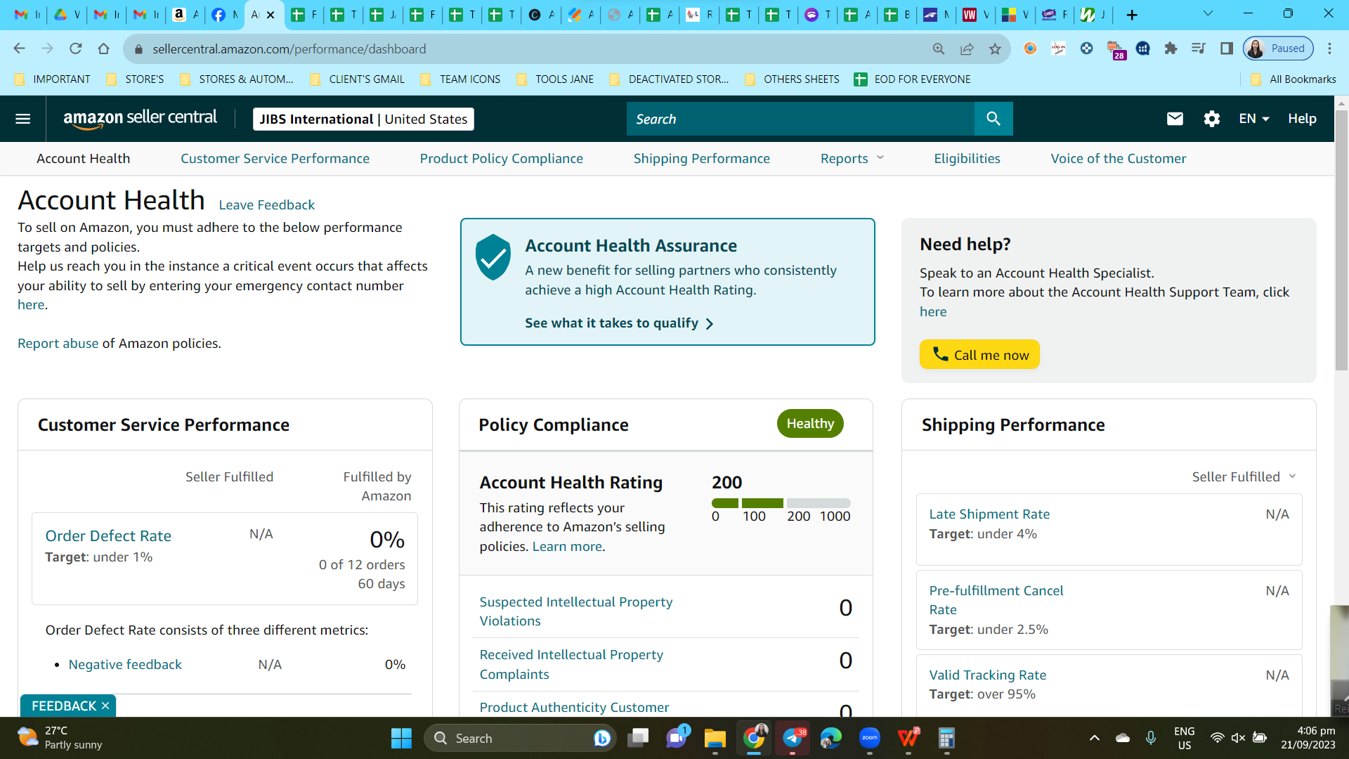Click the browser home icon
This screenshot has width=1349, height=759.
(x=103, y=48)
